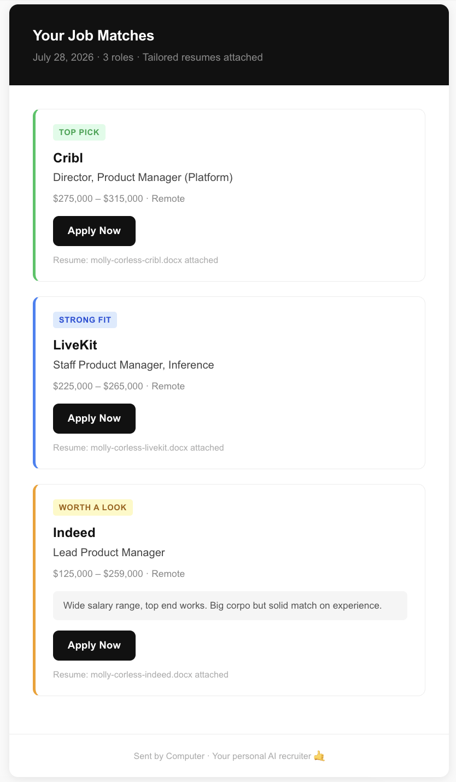456x782 pixels.
Task: Click molly-corless-cribl.docx resume text
Action: click(x=136, y=260)
